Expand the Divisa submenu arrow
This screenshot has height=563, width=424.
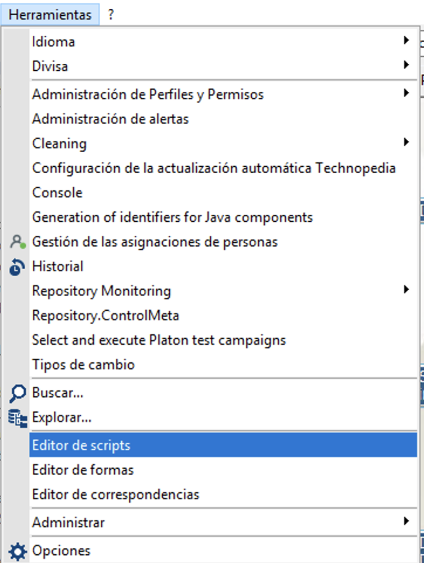406,65
